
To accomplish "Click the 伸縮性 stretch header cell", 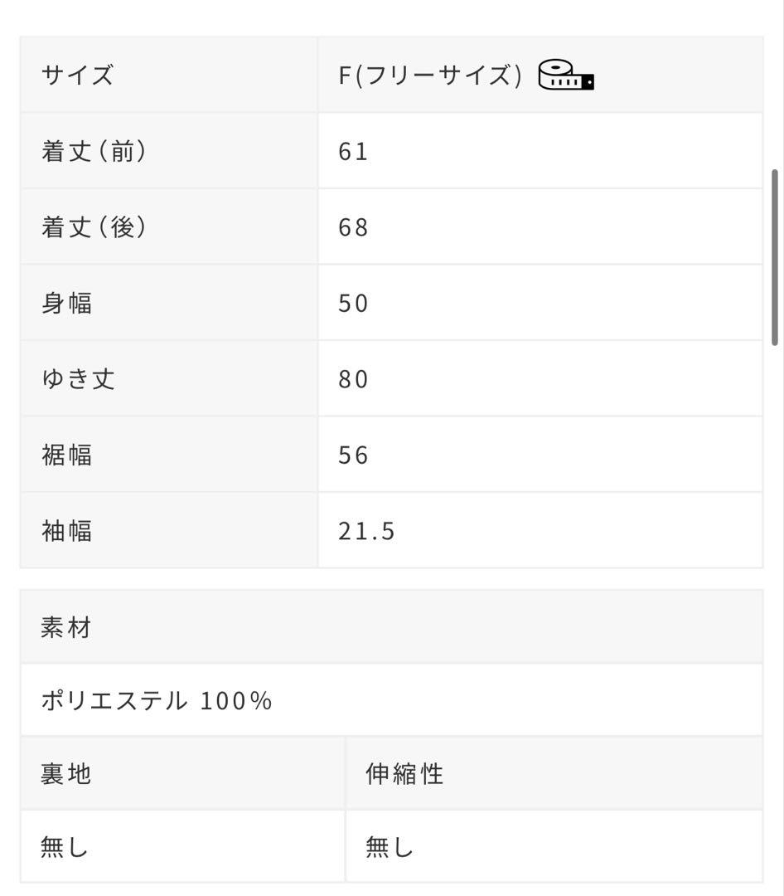I will pos(554,774).
